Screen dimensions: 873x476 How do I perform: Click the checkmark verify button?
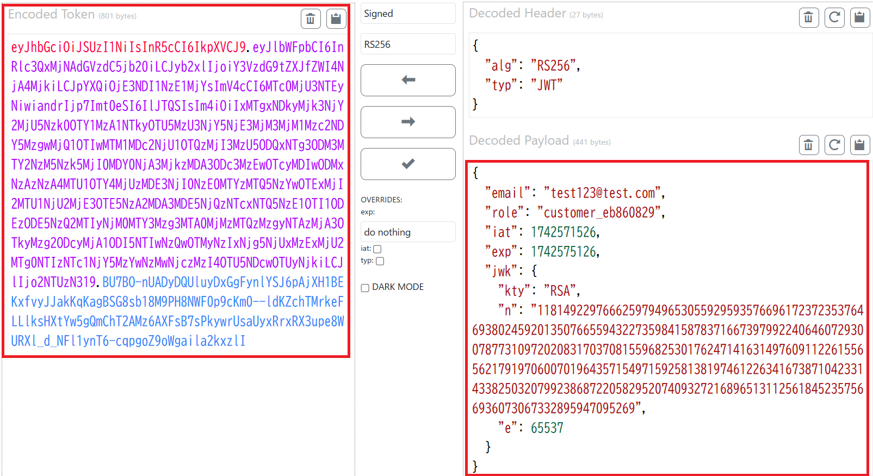[x=408, y=164]
